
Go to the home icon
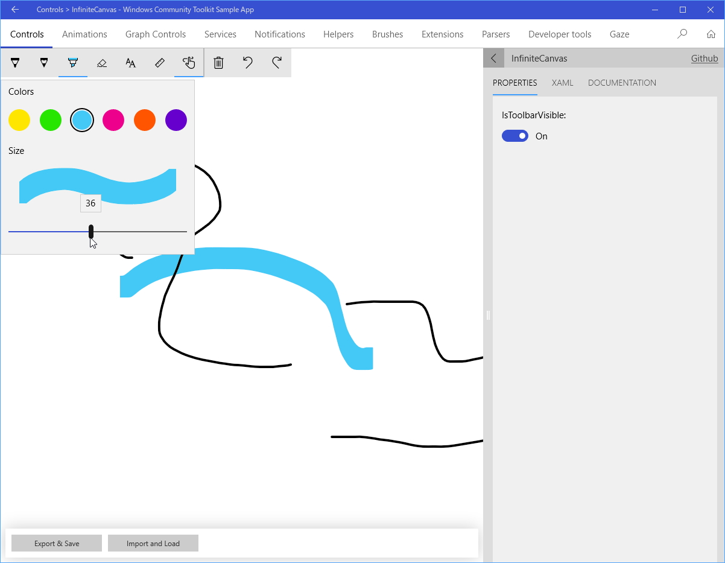click(711, 34)
